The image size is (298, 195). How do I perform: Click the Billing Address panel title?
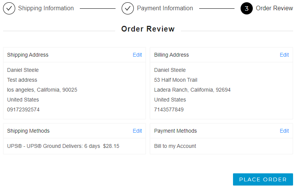click(171, 55)
